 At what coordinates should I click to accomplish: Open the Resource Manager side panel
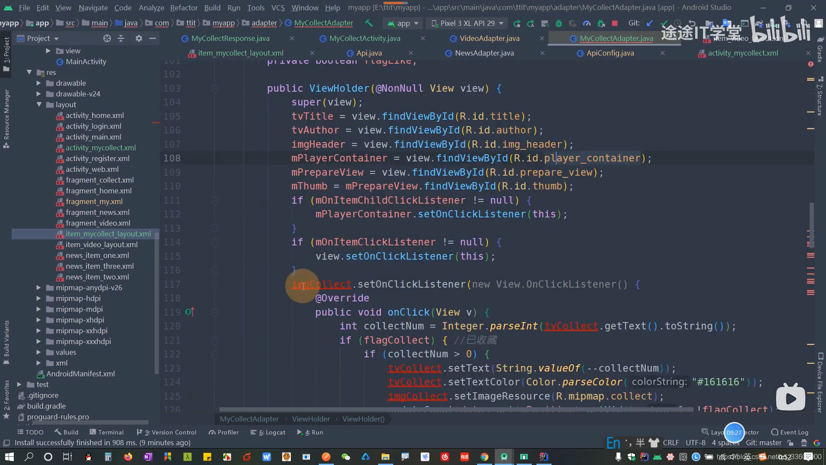tap(6, 118)
